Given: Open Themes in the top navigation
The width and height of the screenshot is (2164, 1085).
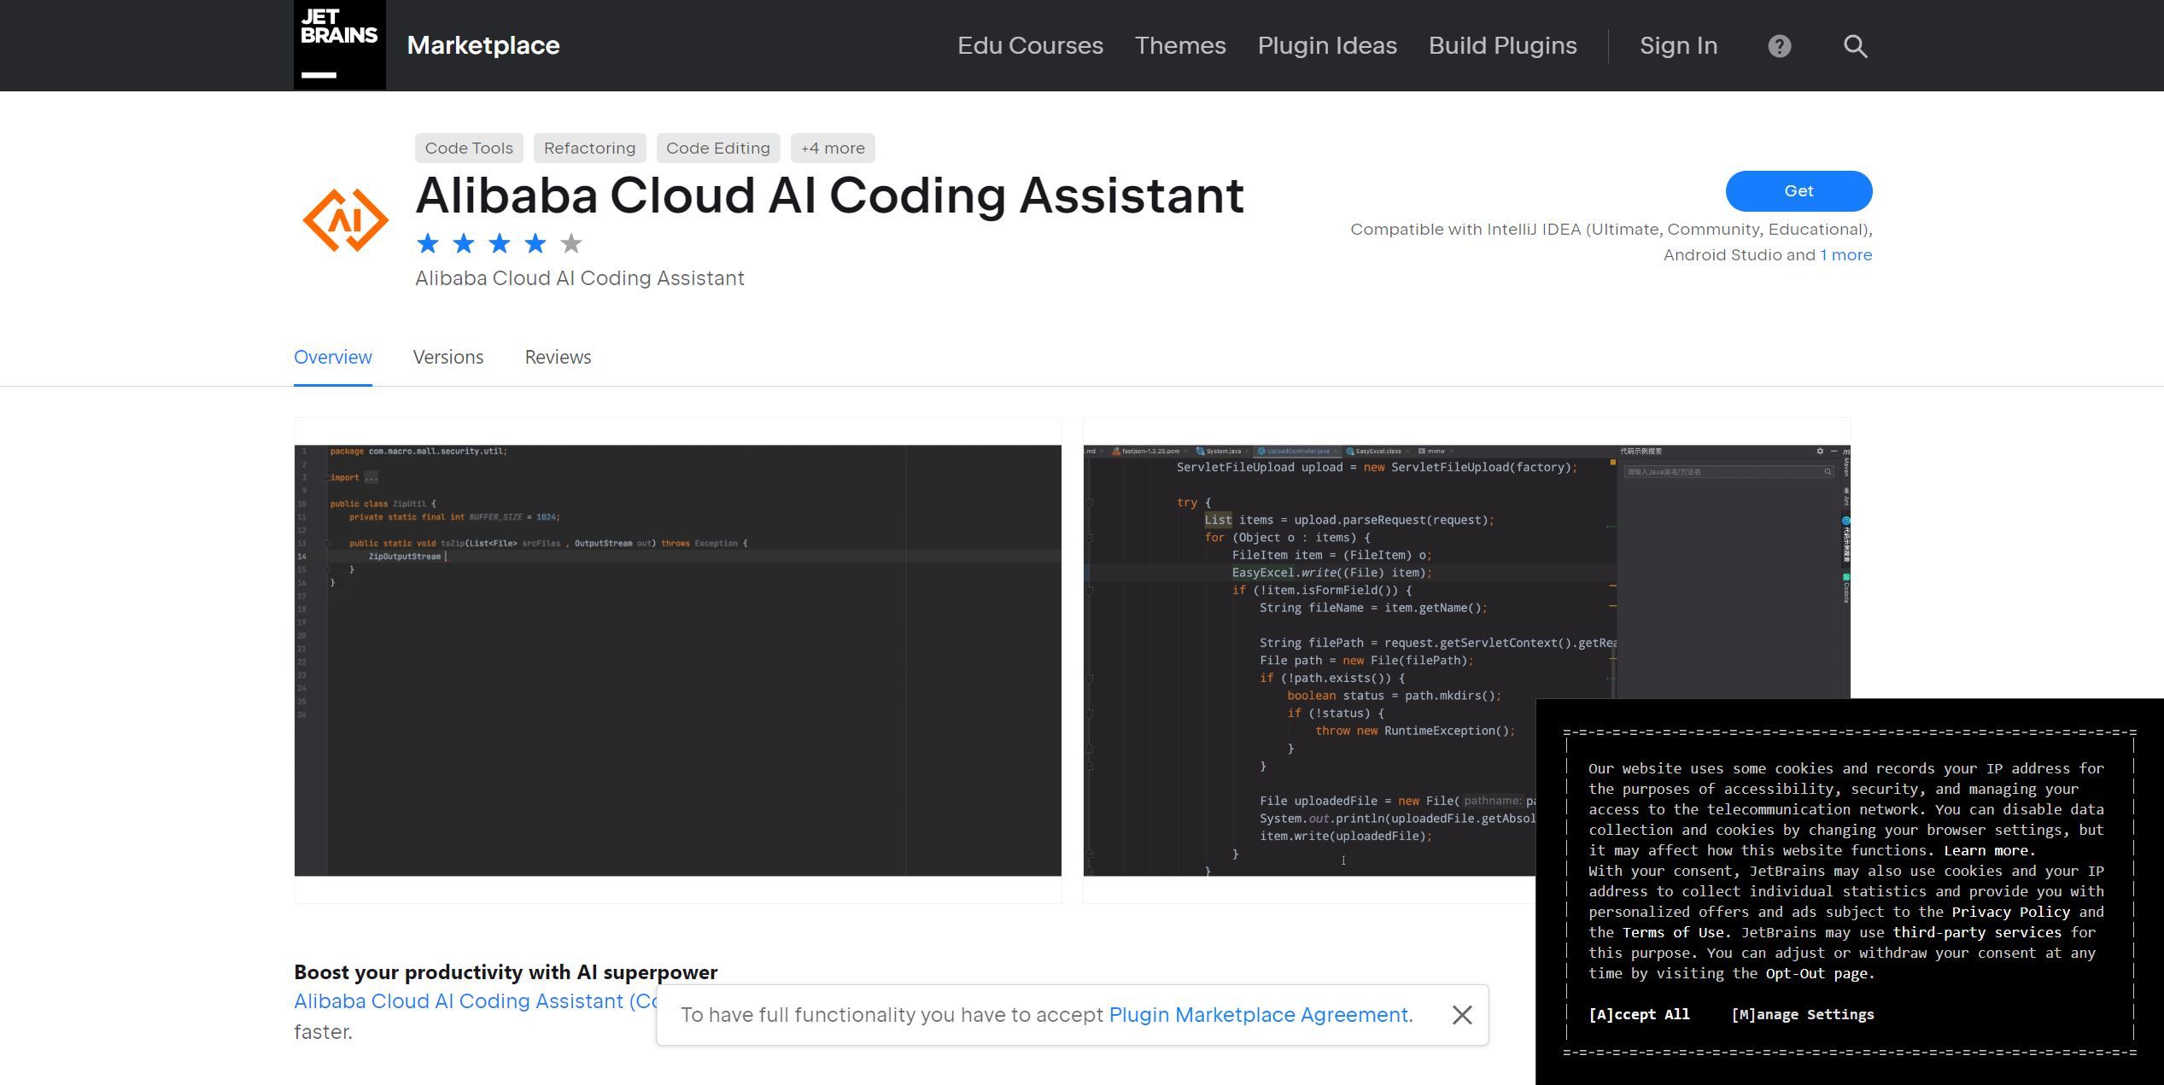Looking at the screenshot, I should [1180, 45].
